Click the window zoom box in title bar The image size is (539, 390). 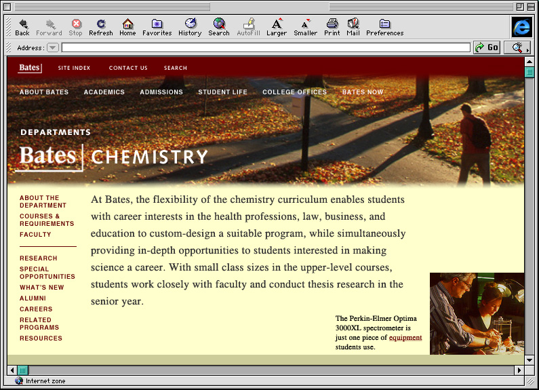[x=520, y=7]
